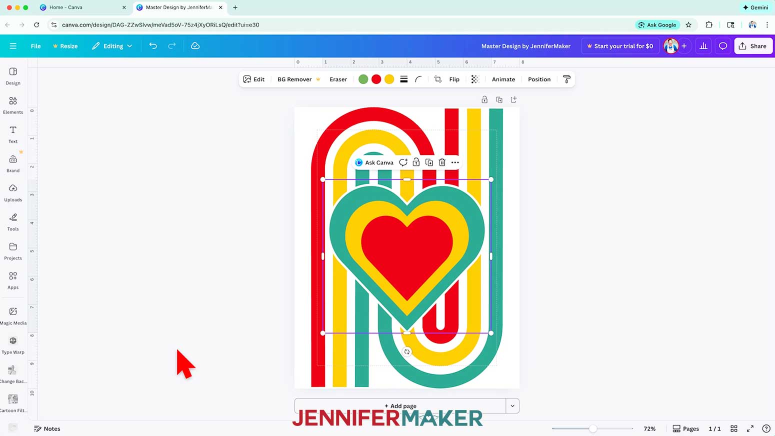Screen dimensions: 775x436
Task: Open the Design panel in sidebar
Action: pos(13,76)
